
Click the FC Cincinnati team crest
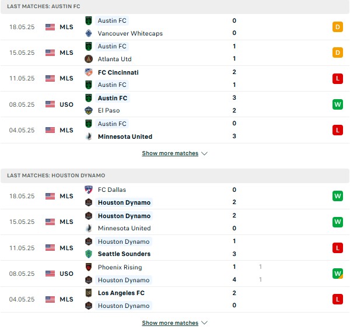[x=89, y=72]
